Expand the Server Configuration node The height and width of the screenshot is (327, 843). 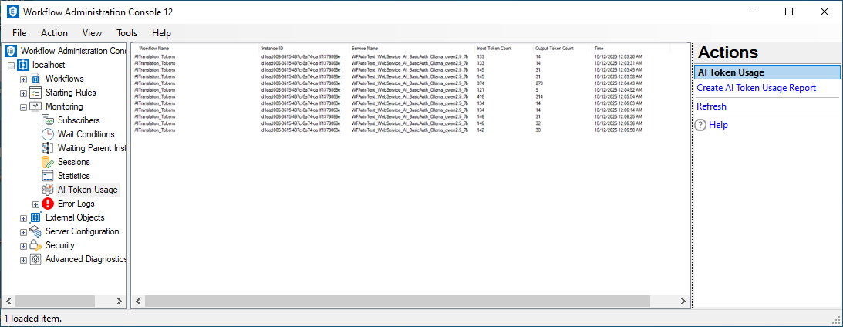[x=24, y=231]
